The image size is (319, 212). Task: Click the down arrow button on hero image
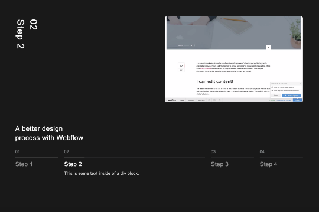coord(268,47)
